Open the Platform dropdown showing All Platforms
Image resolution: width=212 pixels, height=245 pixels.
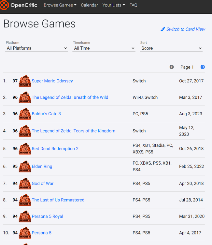[x=37, y=48]
